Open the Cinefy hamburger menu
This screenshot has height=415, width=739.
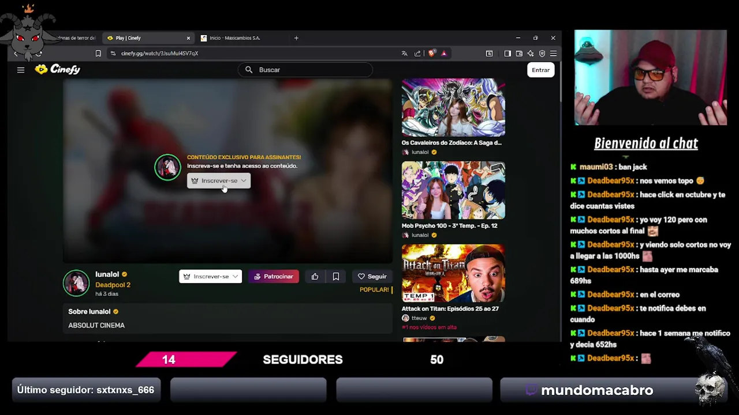pyautogui.click(x=21, y=70)
